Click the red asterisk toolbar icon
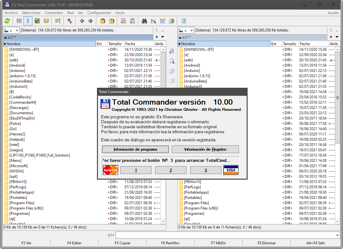 (70, 21)
